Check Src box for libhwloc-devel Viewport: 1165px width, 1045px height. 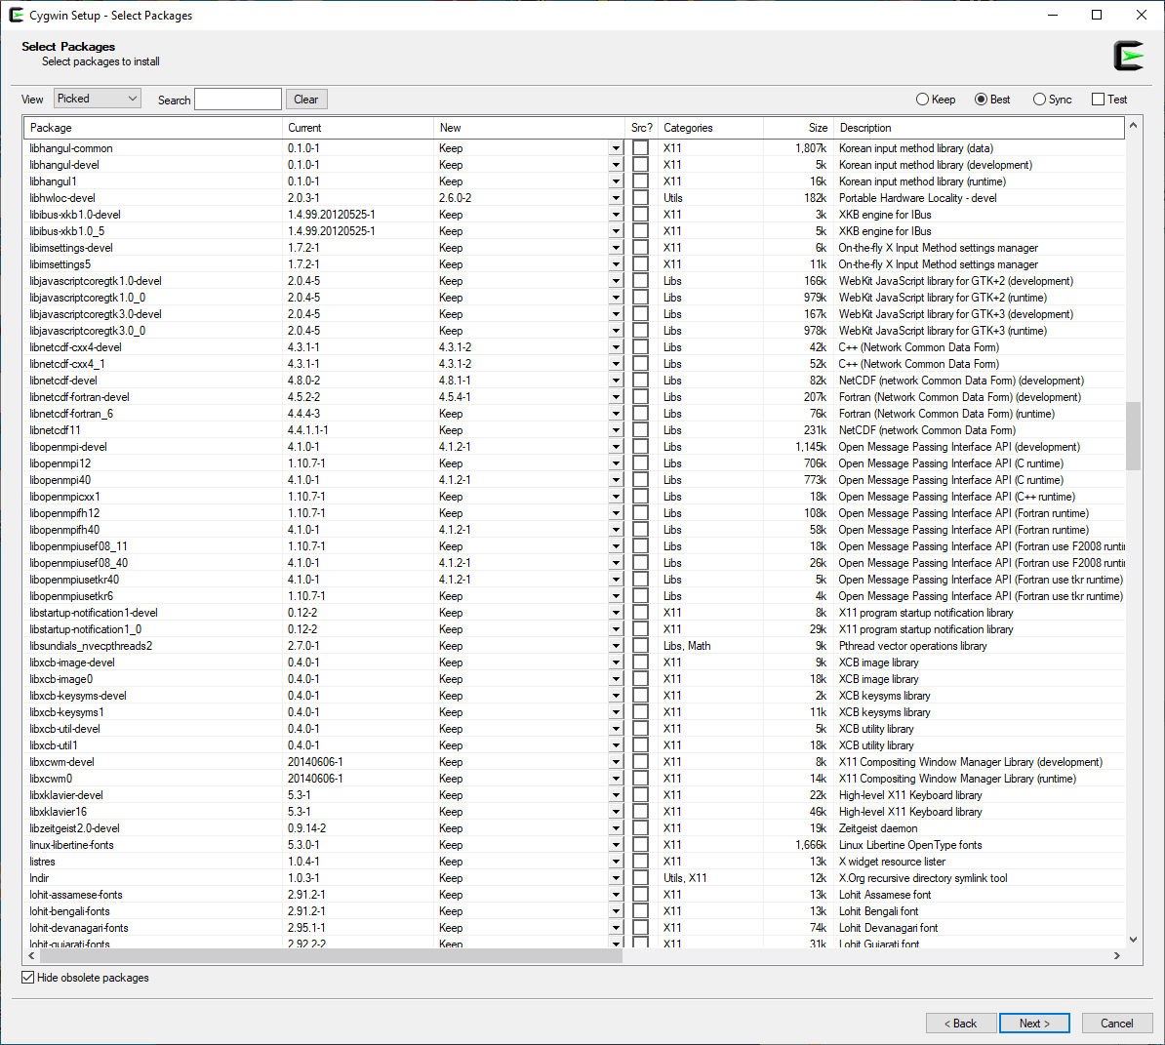tap(640, 198)
